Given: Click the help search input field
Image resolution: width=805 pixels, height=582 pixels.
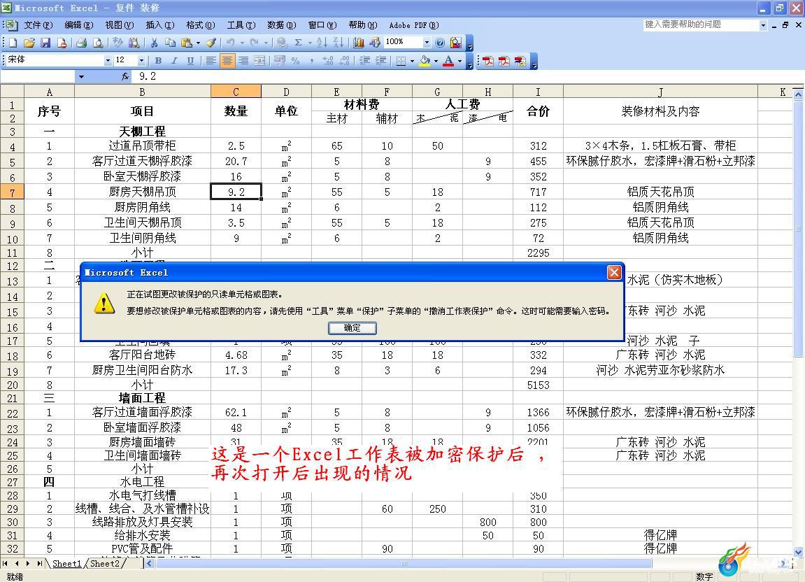Looking at the screenshot, I should pos(701,24).
